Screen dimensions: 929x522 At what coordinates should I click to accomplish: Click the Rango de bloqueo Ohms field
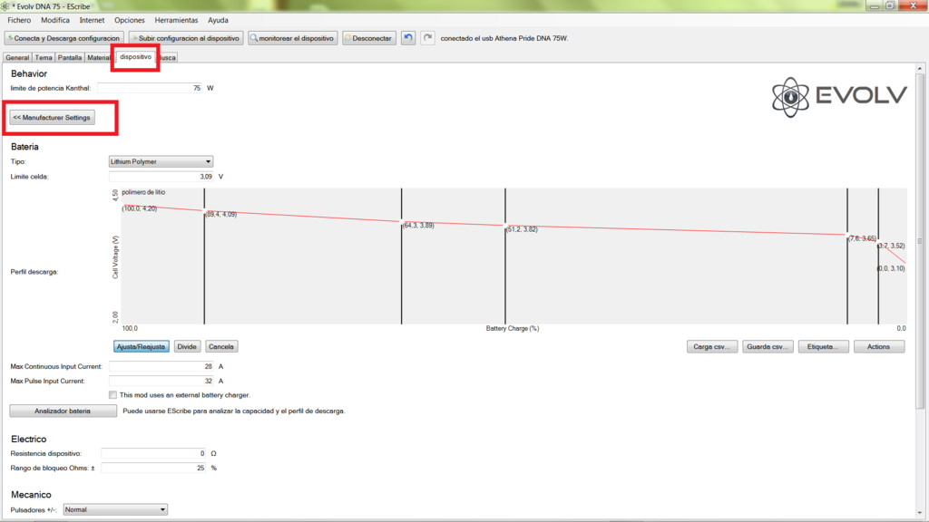pos(153,468)
